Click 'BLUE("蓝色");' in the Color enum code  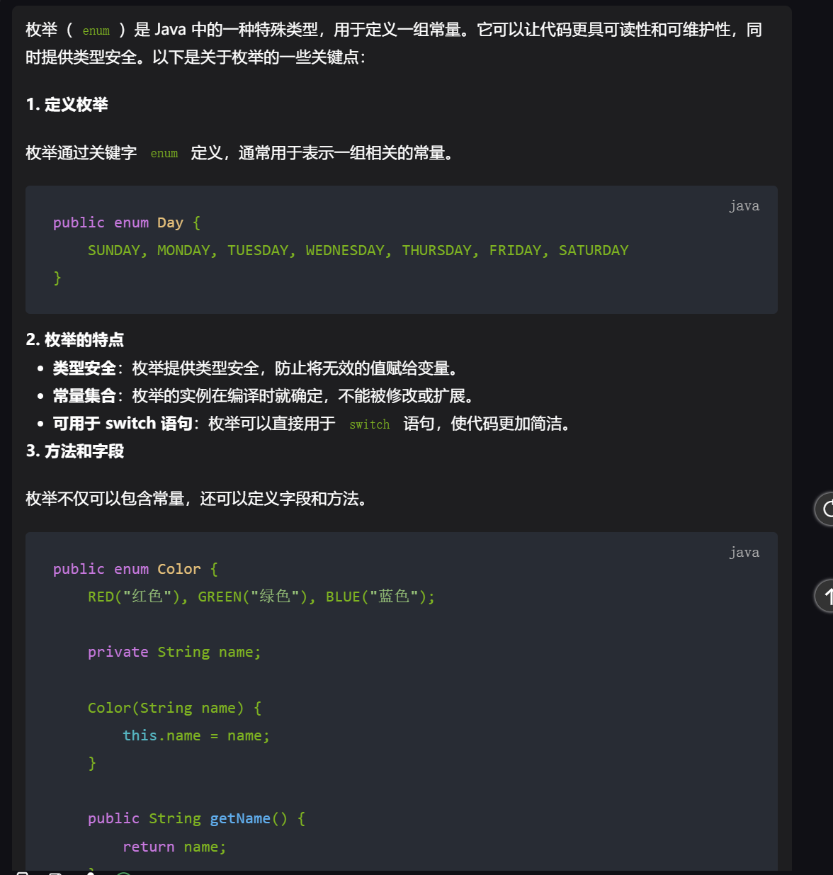point(380,597)
